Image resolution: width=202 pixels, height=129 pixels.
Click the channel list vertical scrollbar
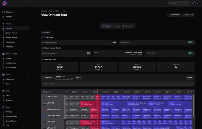65,107
